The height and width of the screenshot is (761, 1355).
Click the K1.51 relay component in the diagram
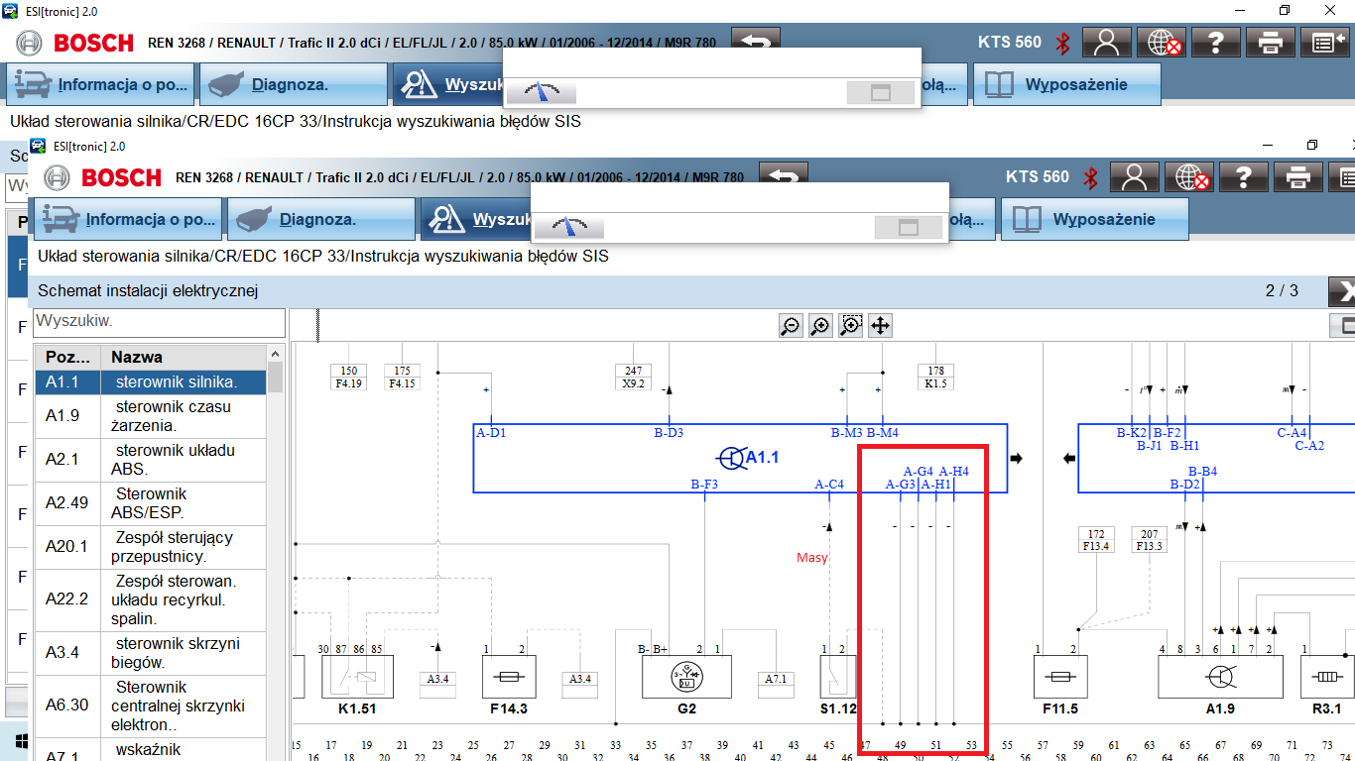pos(357,676)
